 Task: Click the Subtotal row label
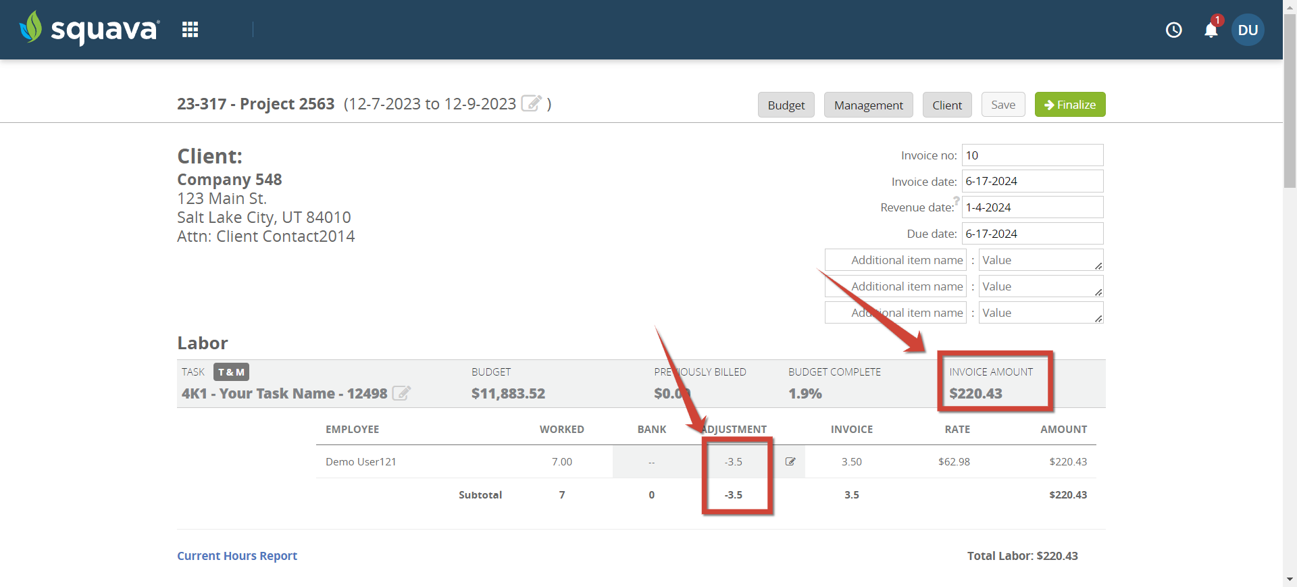pyautogui.click(x=480, y=495)
